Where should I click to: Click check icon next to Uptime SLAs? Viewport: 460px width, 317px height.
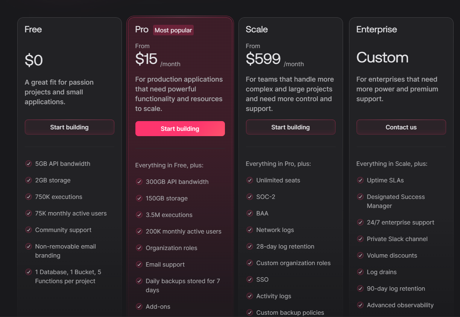pos(360,180)
